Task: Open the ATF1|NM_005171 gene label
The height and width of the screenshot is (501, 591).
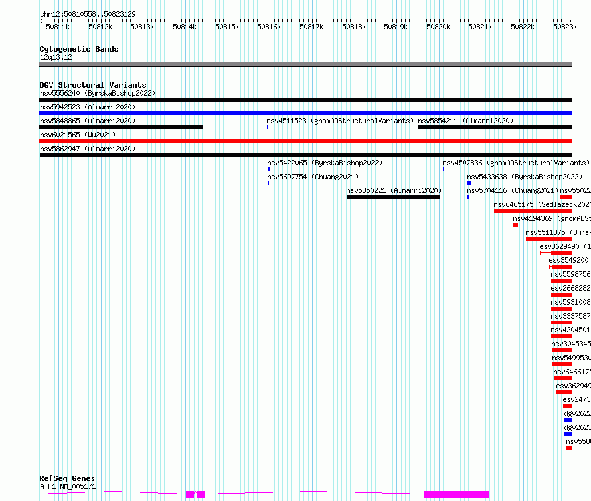Action: pyautogui.click(x=68, y=486)
